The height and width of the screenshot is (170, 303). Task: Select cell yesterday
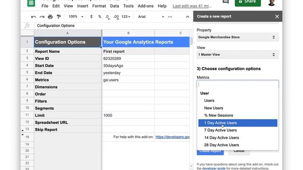(x=128, y=73)
